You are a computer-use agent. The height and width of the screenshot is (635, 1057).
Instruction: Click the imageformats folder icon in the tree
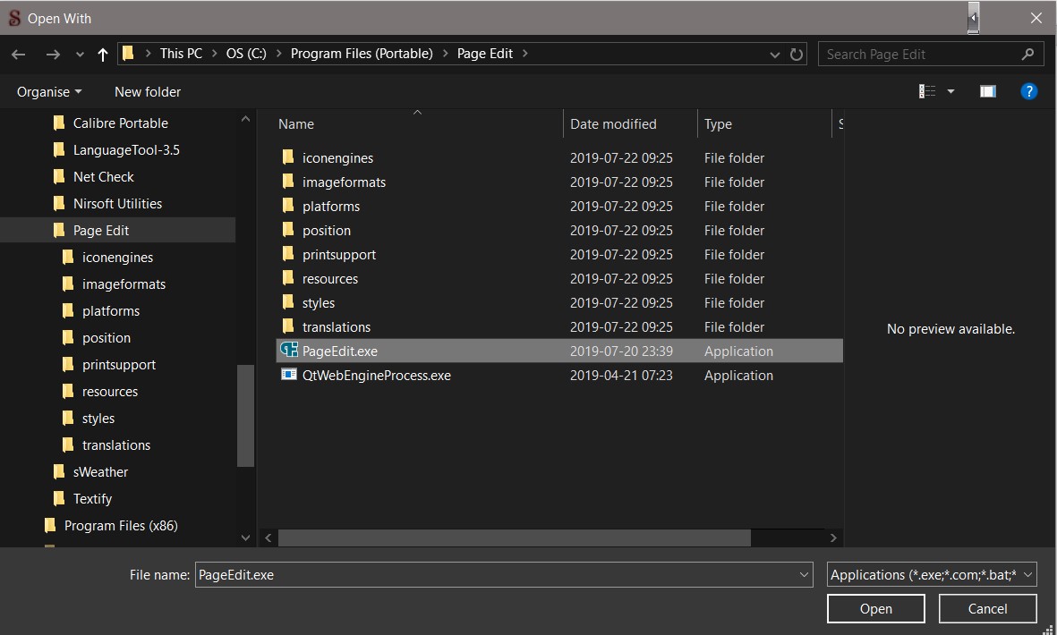[67, 284]
